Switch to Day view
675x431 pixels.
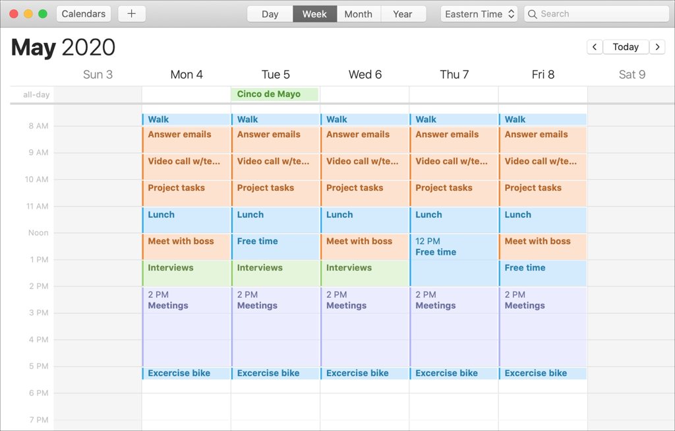270,14
